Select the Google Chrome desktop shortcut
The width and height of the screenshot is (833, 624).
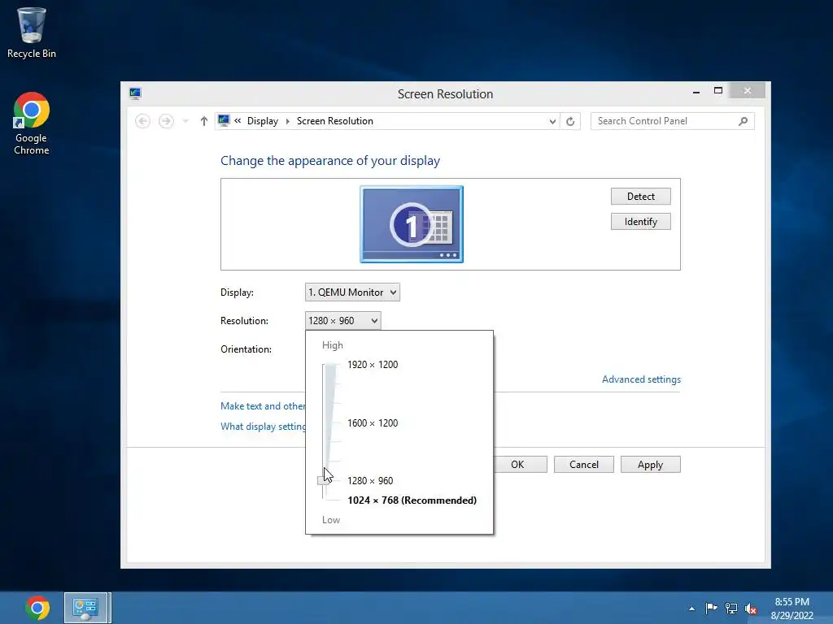(x=32, y=123)
